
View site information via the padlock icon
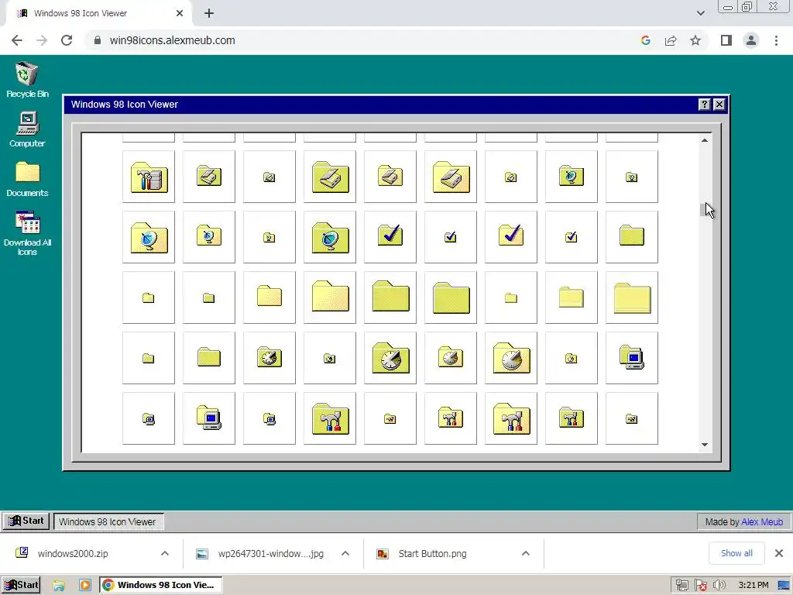pos(98,40)
